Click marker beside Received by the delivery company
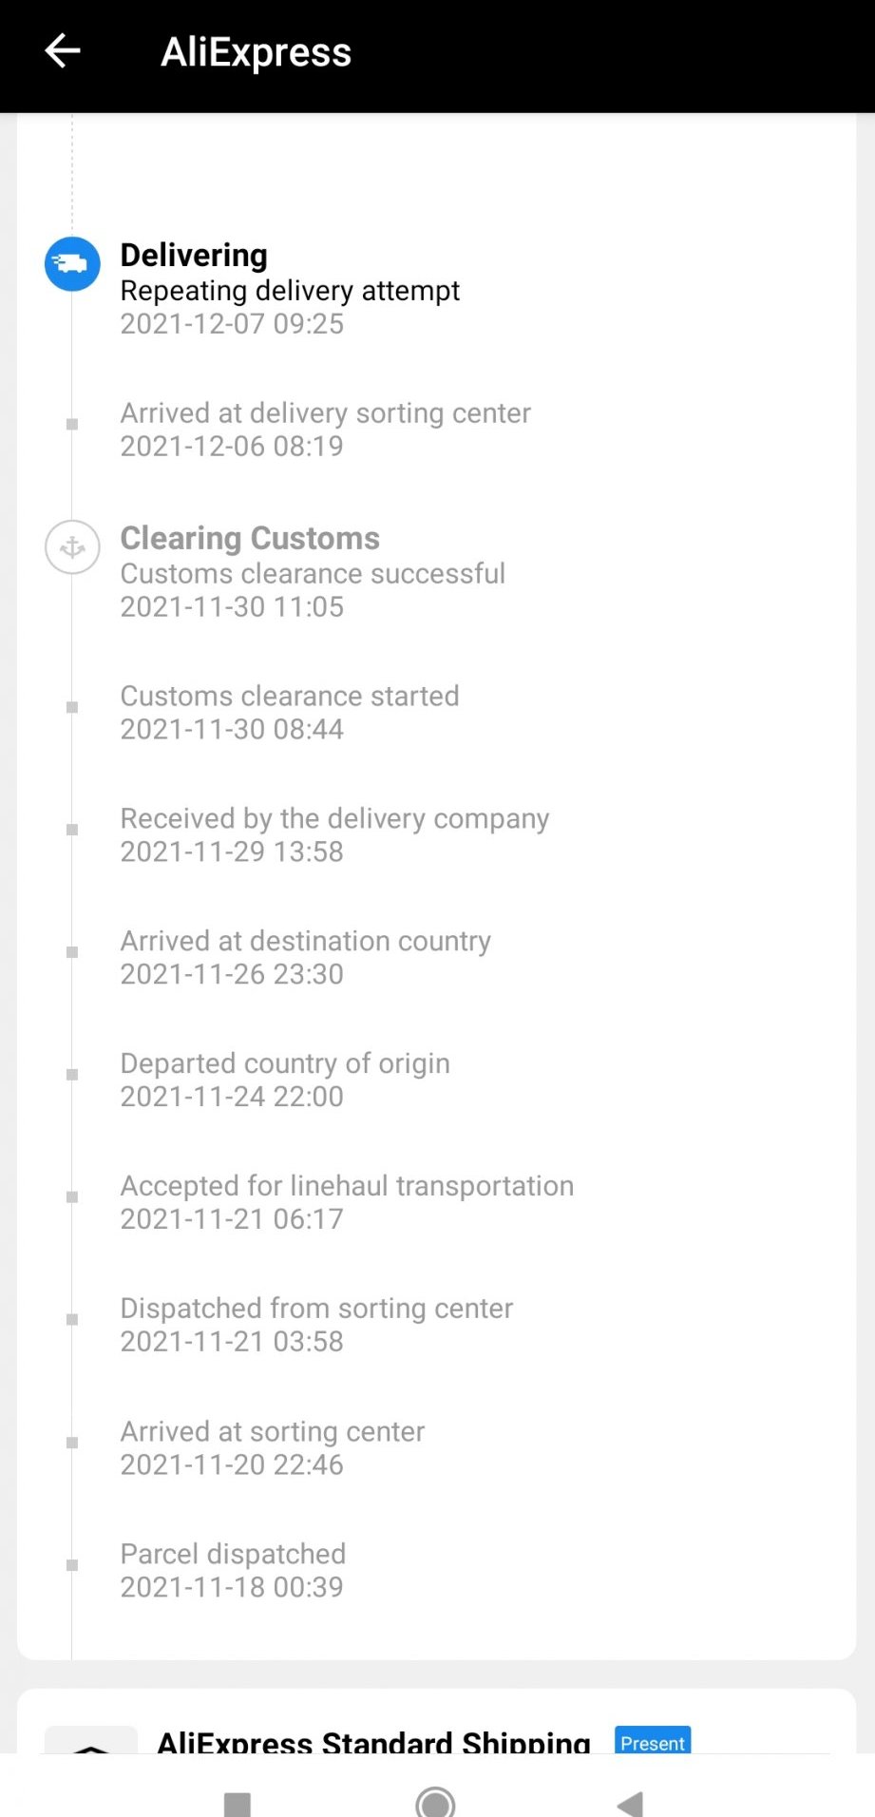Image resolution: width=875 pixels, height=1817 pixels. click(x=72, y=830)
